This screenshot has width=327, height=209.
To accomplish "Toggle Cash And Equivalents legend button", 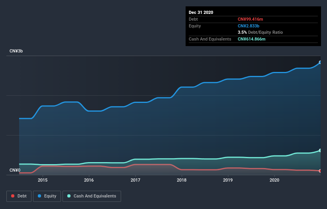I will [x=92, y=196].
